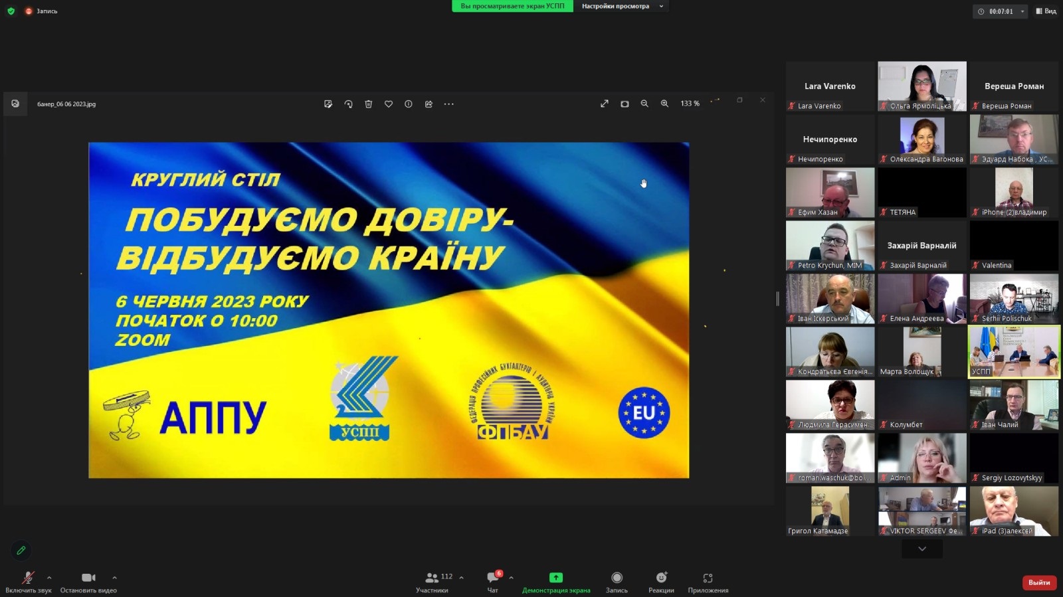Viewport: 1063px width, 597px height.
Task: Expand the arrow beside Чат
Action: [511, 578]
